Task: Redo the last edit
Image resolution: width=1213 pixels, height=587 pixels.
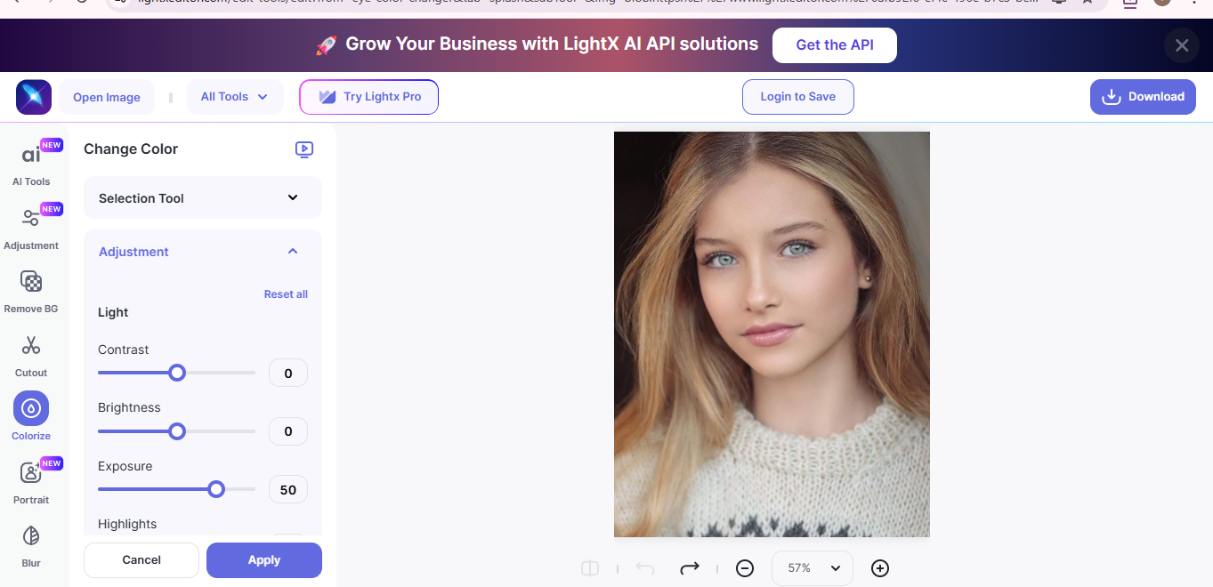Action: (x=690, y=567)
